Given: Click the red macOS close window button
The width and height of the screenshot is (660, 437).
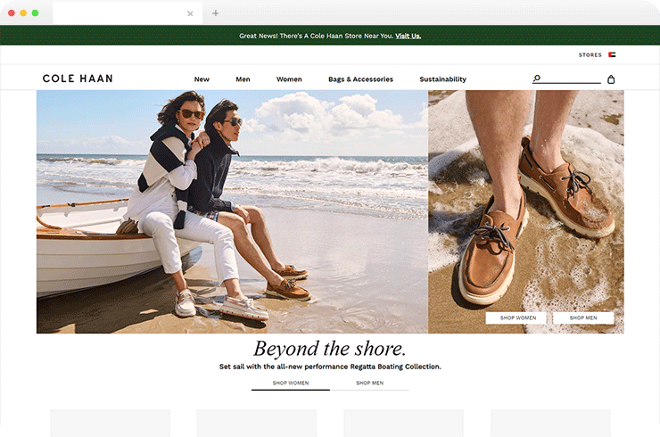Looking at the screenshot, I should [x=12, y=13].
